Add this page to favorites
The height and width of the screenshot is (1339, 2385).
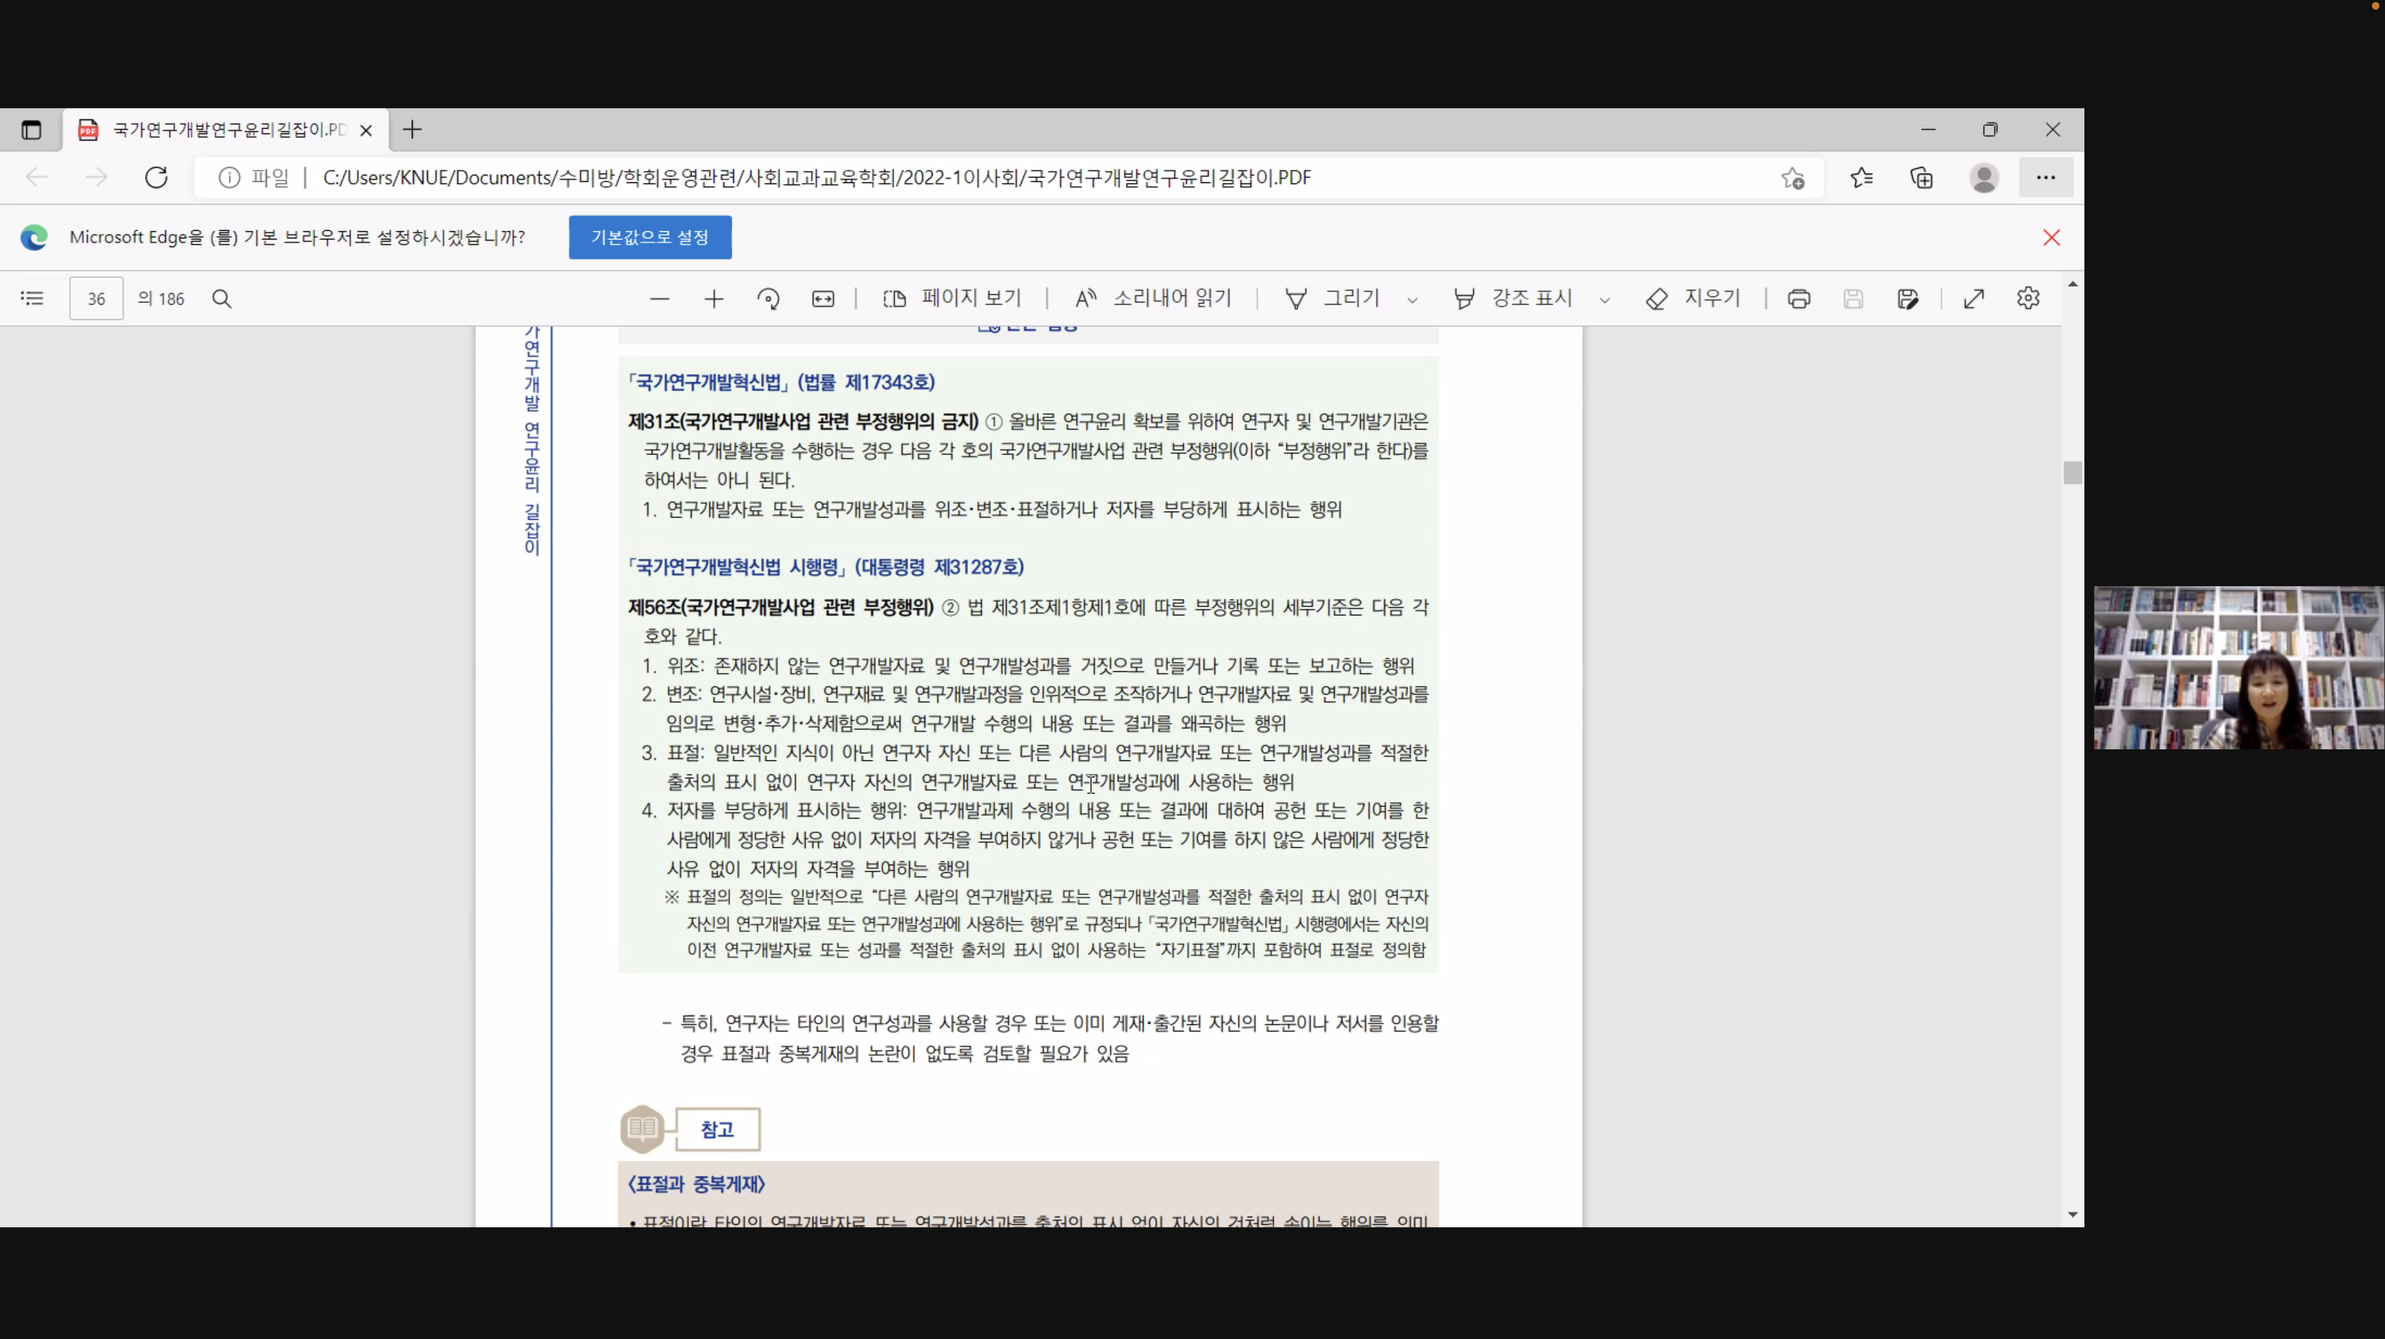pos(1793,178)
